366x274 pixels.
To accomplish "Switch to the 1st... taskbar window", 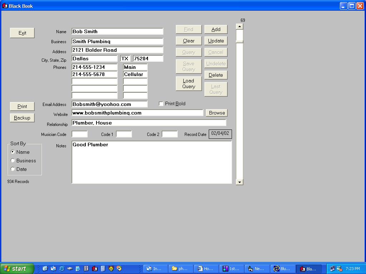I will (x=231, y=269).
